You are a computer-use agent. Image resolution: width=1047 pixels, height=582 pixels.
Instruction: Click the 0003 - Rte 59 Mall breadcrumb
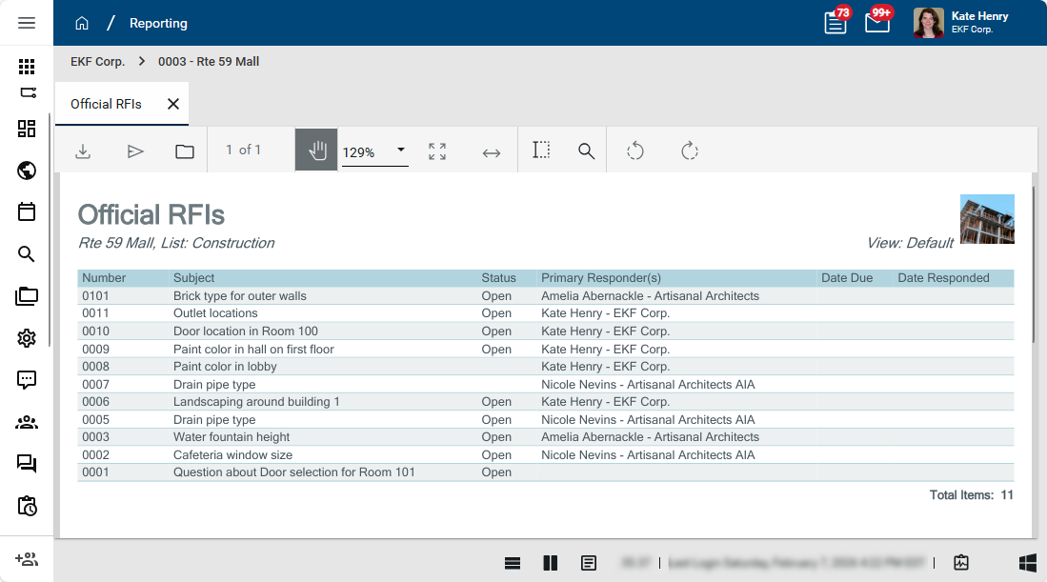point(209,61)
